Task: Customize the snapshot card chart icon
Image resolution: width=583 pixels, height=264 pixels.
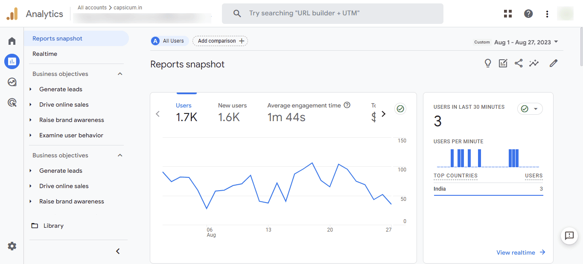Action: tap(503, 63)
